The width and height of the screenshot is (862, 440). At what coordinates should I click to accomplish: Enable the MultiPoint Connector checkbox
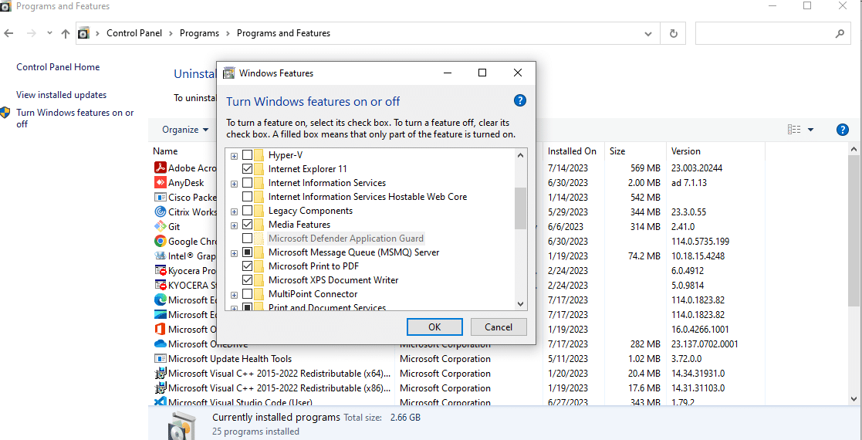248,293
